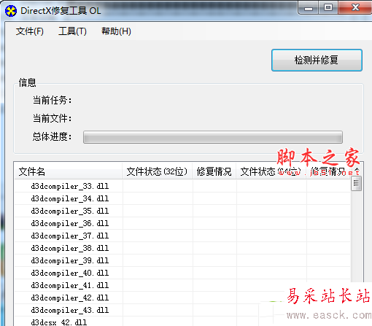This screenshot has width=372, height=326.
Task: Select row d3dcompiler_37.dll
Action: (x=182, y=236)
